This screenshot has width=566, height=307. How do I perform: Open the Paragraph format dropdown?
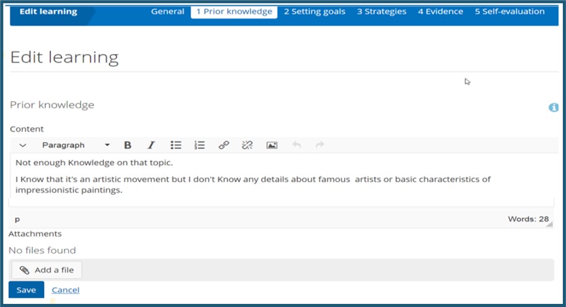(75, 145)
